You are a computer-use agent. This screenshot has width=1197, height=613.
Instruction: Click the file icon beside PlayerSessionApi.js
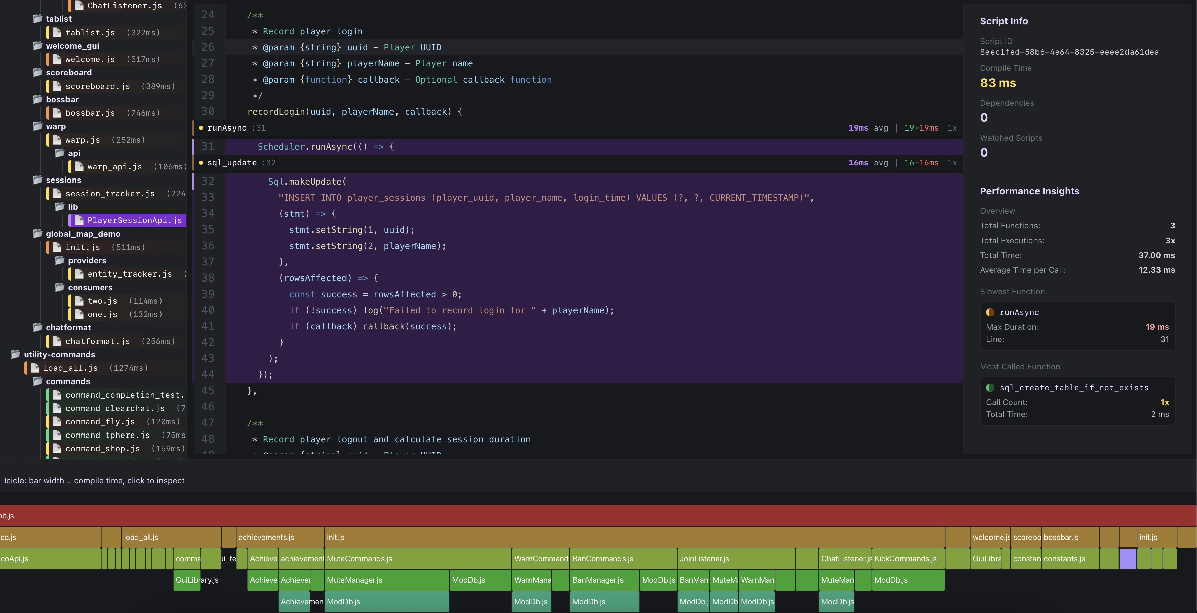pos(80,220)
